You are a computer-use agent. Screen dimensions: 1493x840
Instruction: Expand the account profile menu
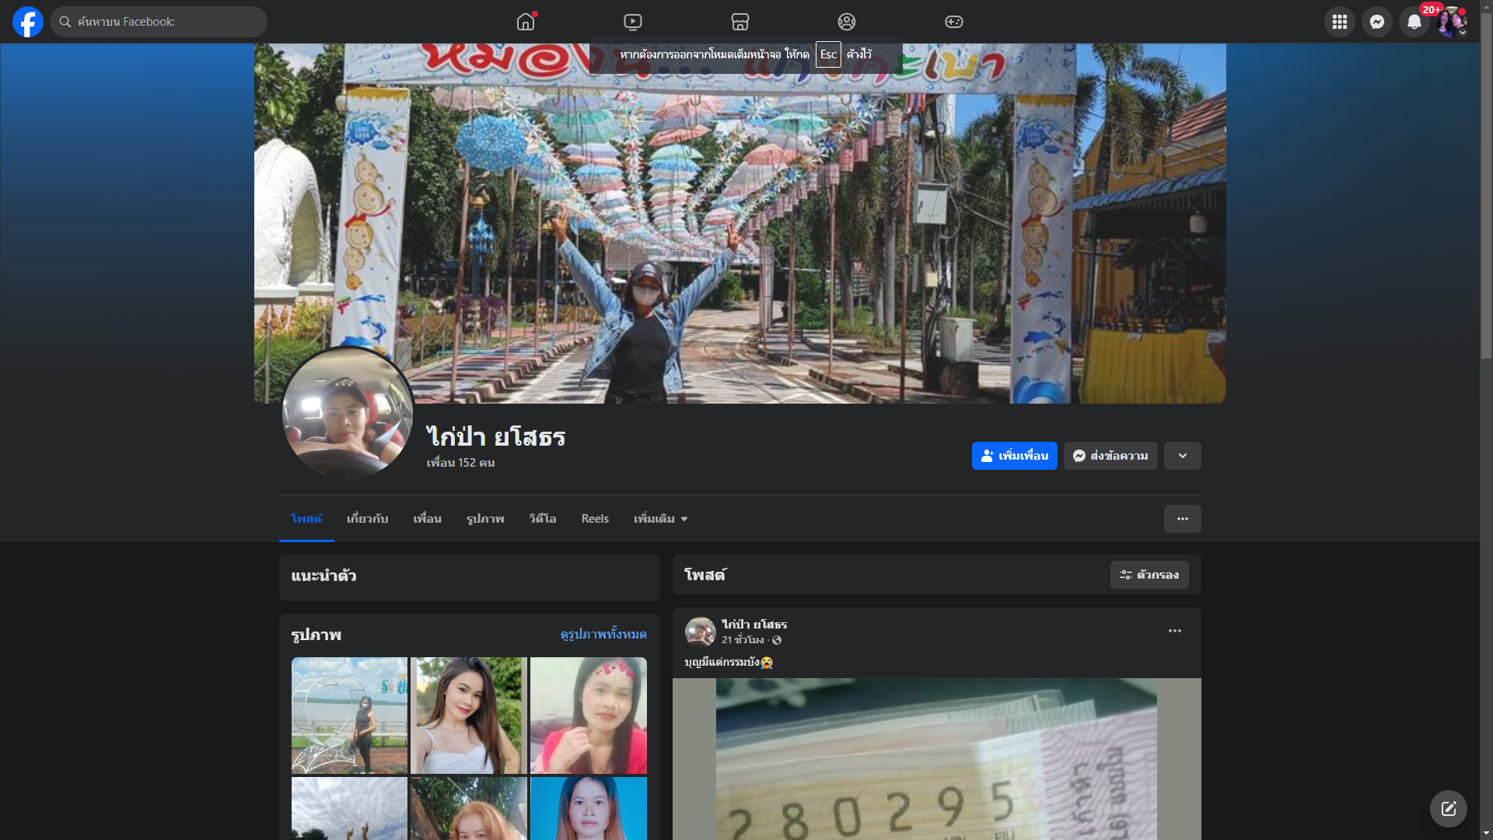tap(1452, 22)
